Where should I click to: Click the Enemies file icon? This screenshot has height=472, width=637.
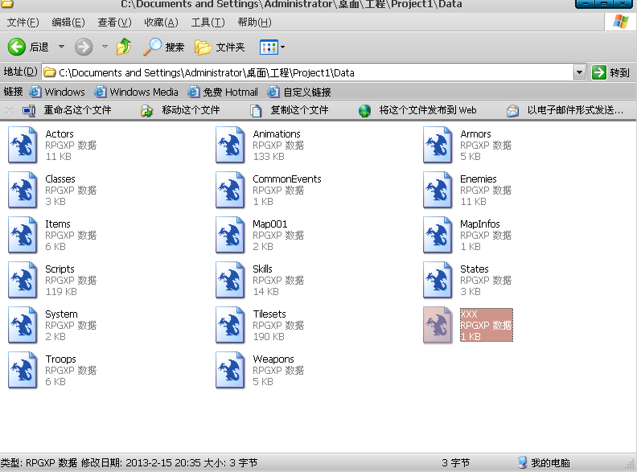(x=438, y=190)
